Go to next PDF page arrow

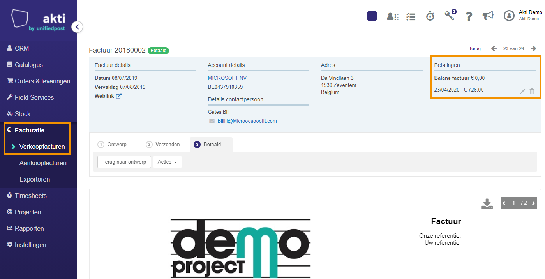point(533,203)
